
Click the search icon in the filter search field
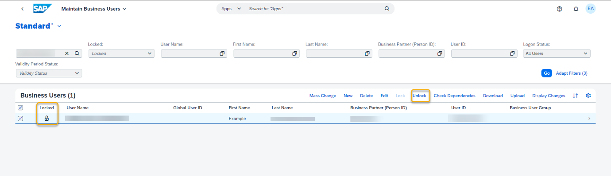click(77, 53)
